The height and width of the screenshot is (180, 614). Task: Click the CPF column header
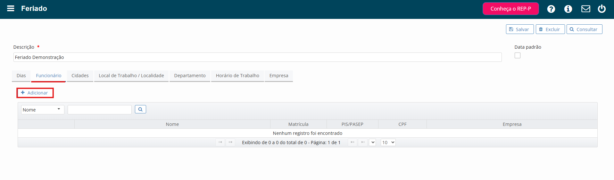(402, 124)
